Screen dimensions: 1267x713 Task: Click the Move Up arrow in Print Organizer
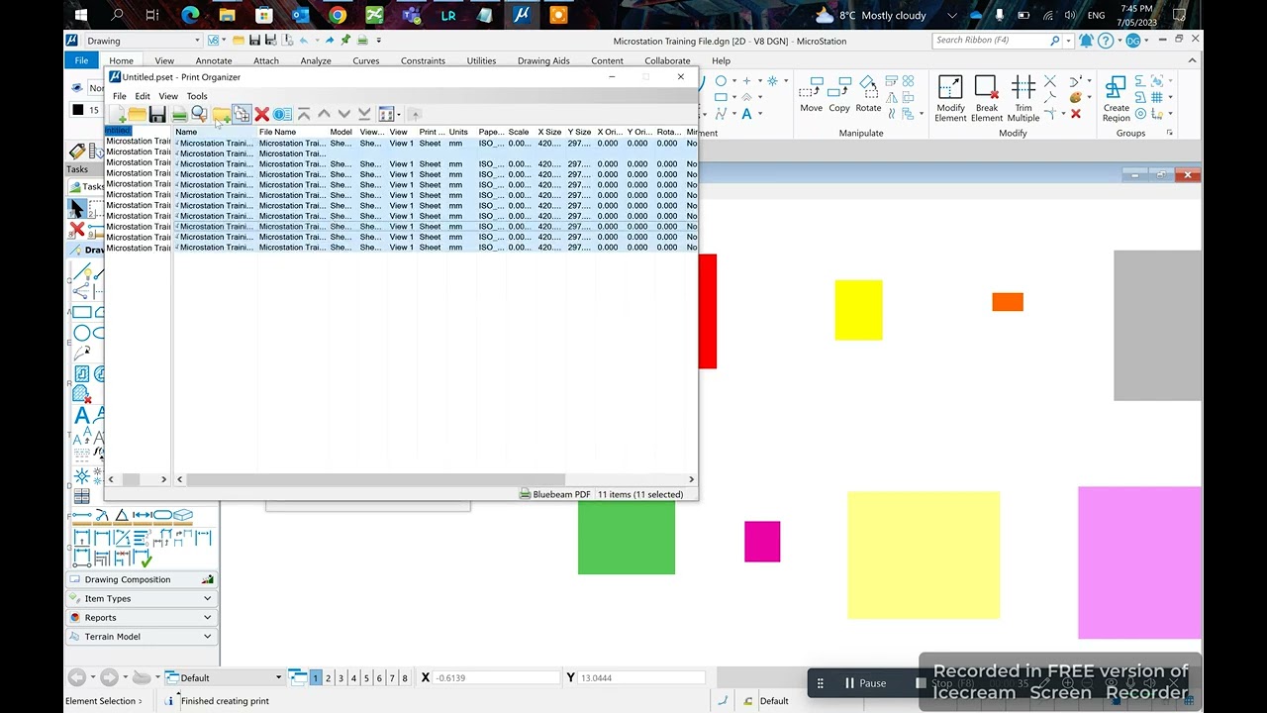pyautogui.click(x=324, y=115)
